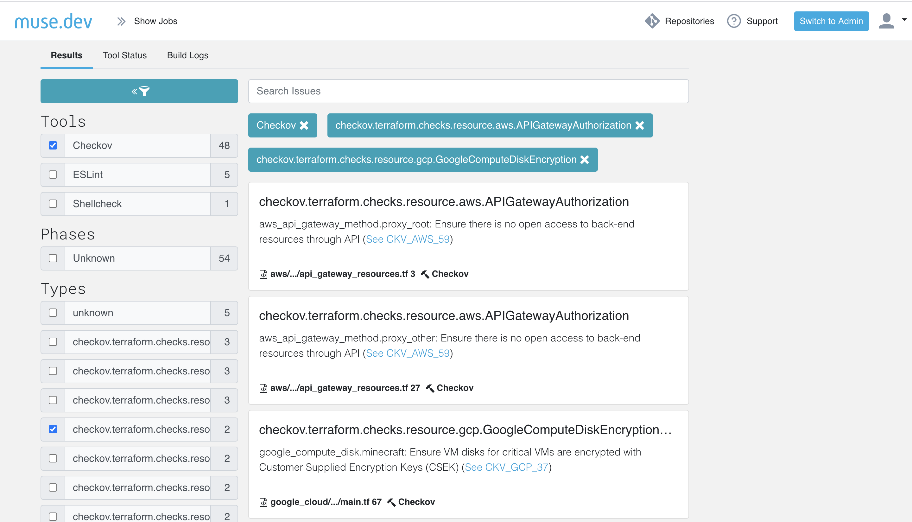The width and height of the screenshot is (912, 522).
Task: Open the See CKV_GCP_37 link
Action: 506,467
